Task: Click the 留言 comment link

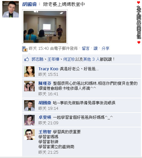Action: [x=86, y=48]
